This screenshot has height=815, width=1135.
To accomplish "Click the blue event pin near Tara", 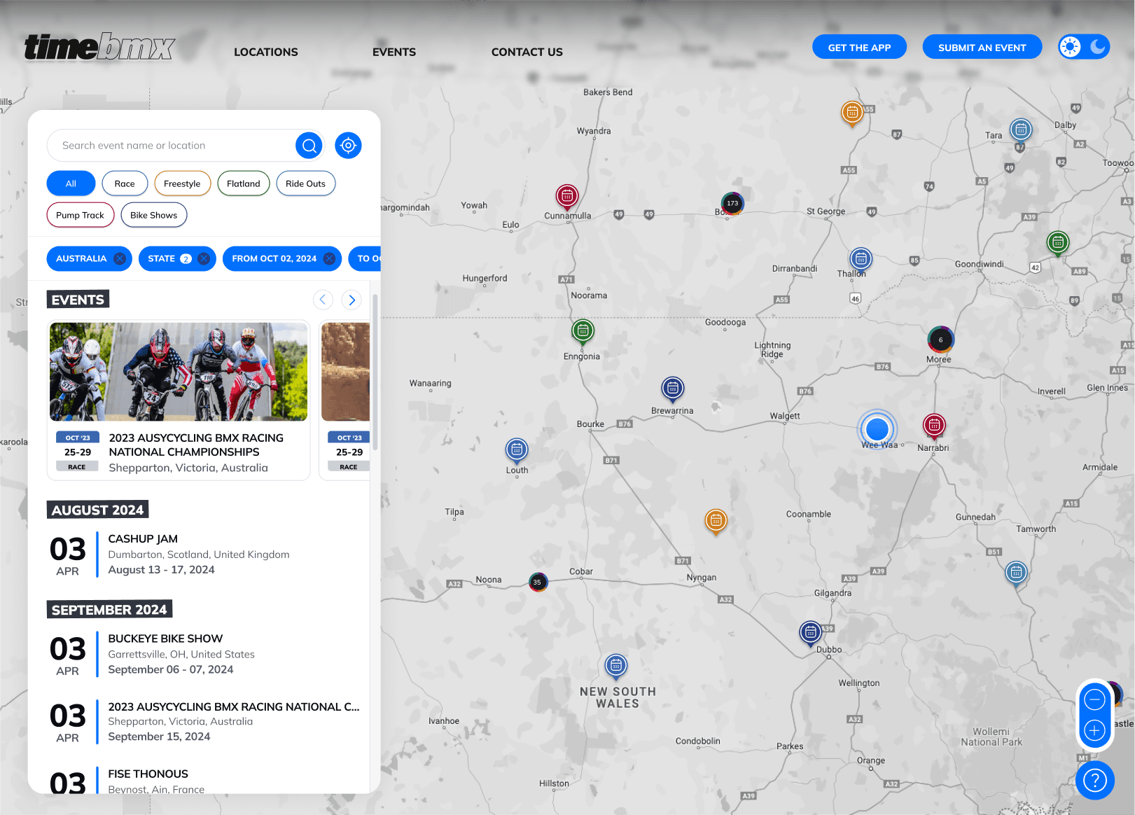I will click(x=1021, y=130).
